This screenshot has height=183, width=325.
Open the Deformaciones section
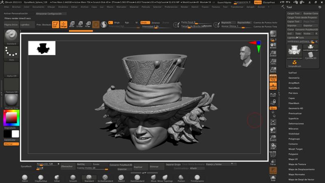tap(296, 123)
